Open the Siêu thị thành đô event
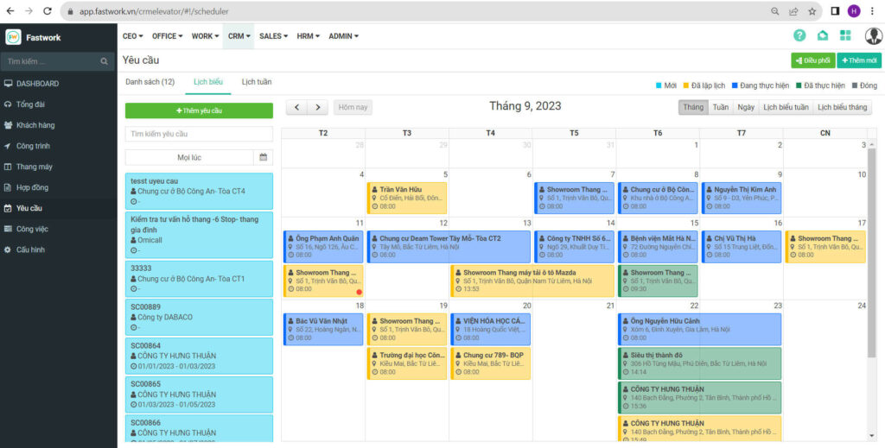The width and height of the screenshot is (885, 448). (700, 363)
